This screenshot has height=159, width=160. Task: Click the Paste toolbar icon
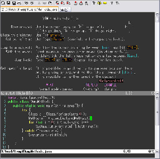[50, 3]
